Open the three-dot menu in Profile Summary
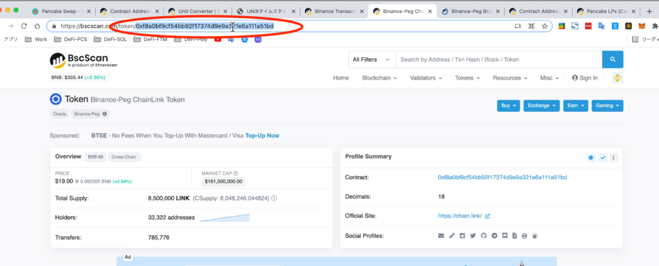Image resolution: width=659 pixels, height=266 pixels. click(613, 158)
